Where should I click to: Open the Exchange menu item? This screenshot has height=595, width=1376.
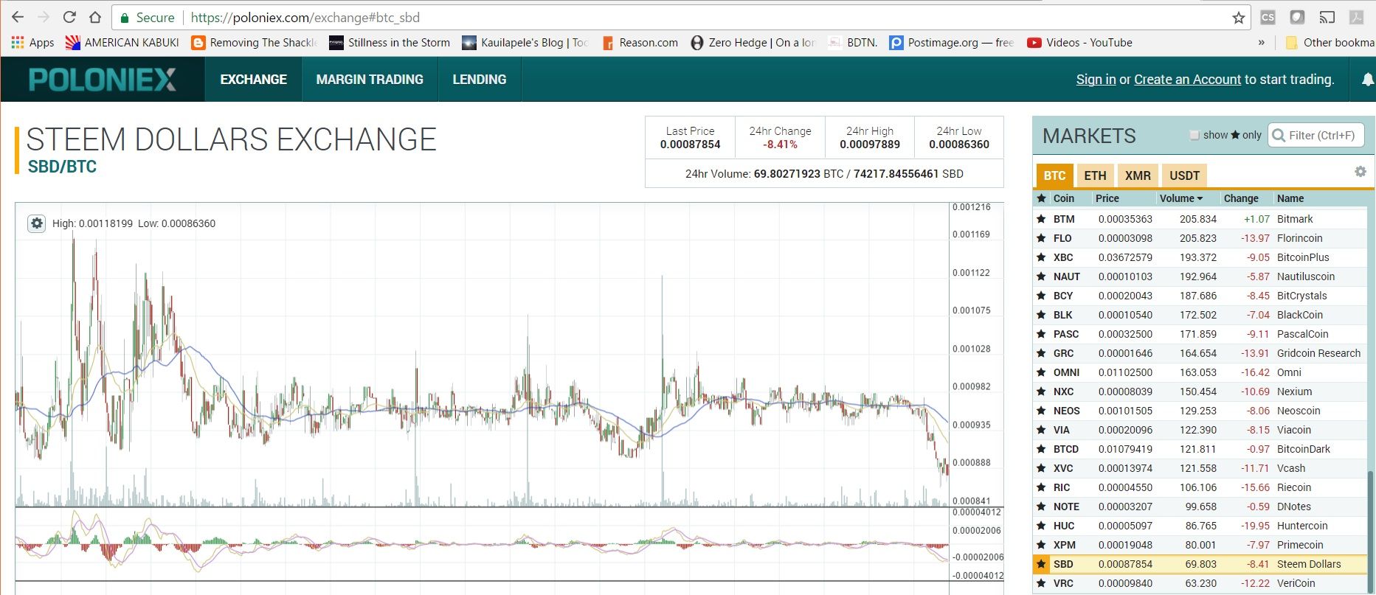tap(253, 79)
